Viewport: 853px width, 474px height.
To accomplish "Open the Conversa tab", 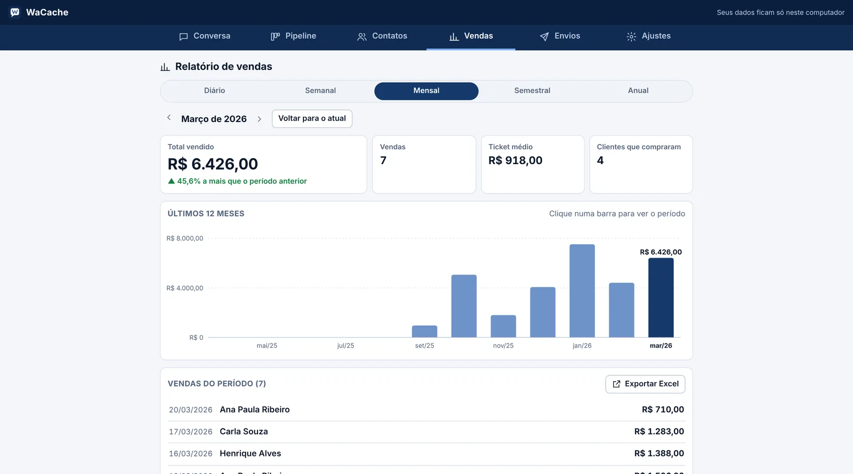I will (x=205, y=36).
